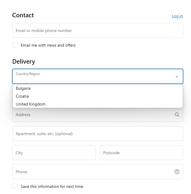Click the Contact section heading
Viewport: 191px width, 194px height.
pyautogui.click(x=23, y=15)
